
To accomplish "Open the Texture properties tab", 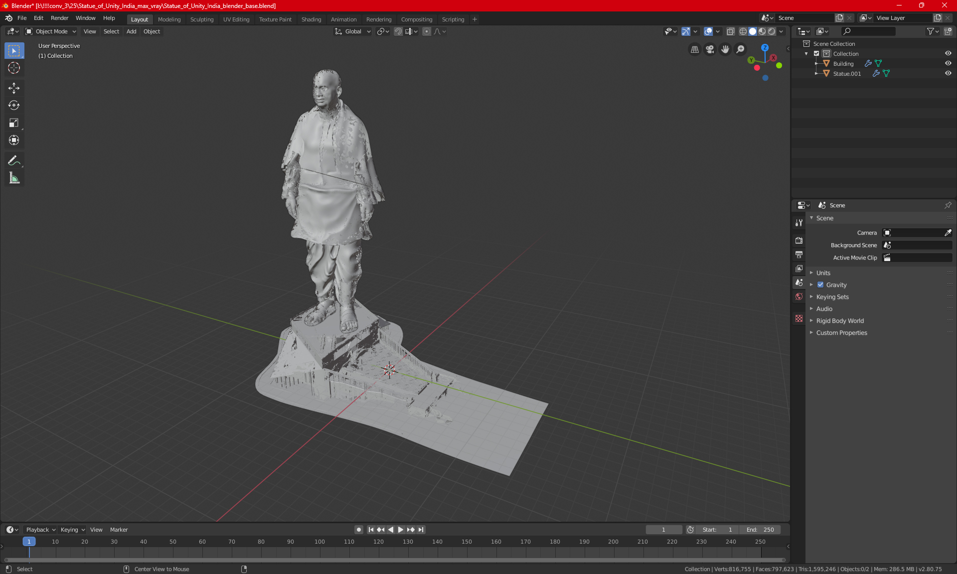I will [x=799, y=318].
